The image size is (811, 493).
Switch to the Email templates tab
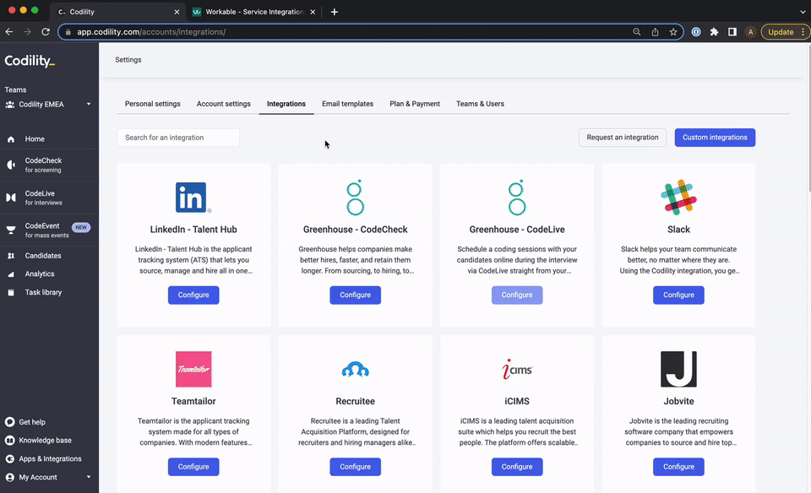tap(347, 104)
